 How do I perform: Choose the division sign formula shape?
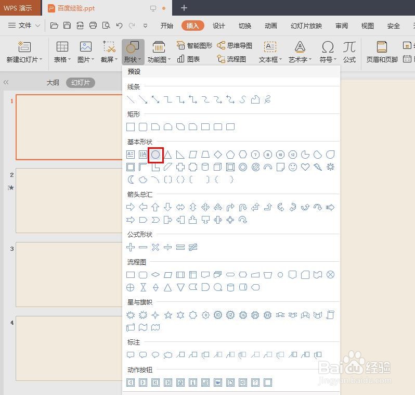[168, 247]
